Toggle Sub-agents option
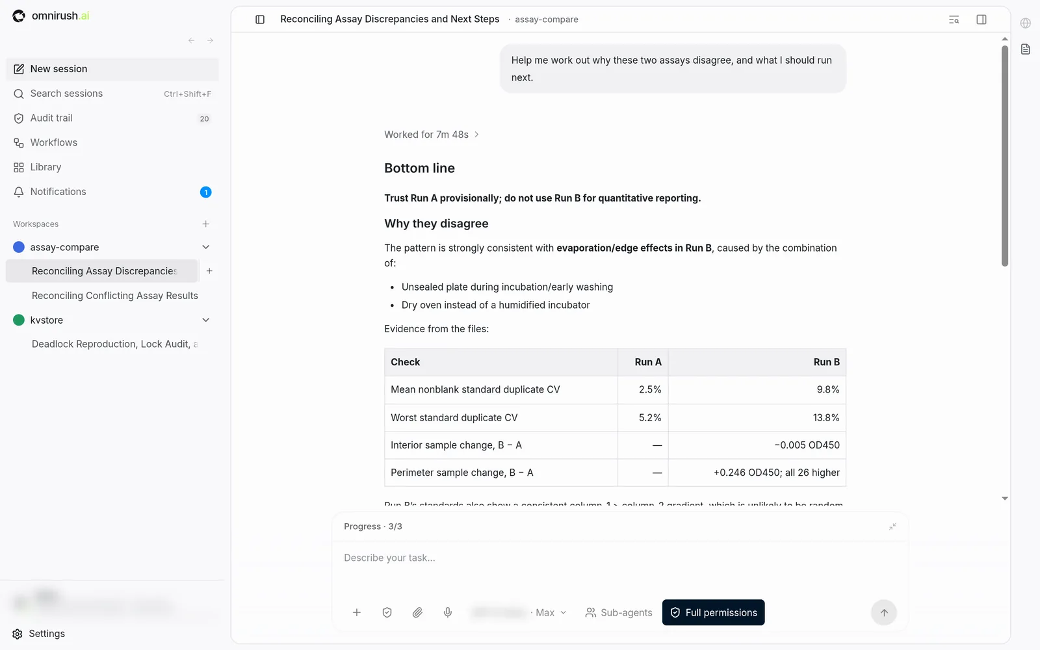This screenshot has width=1040, height=650. (618, 612)
